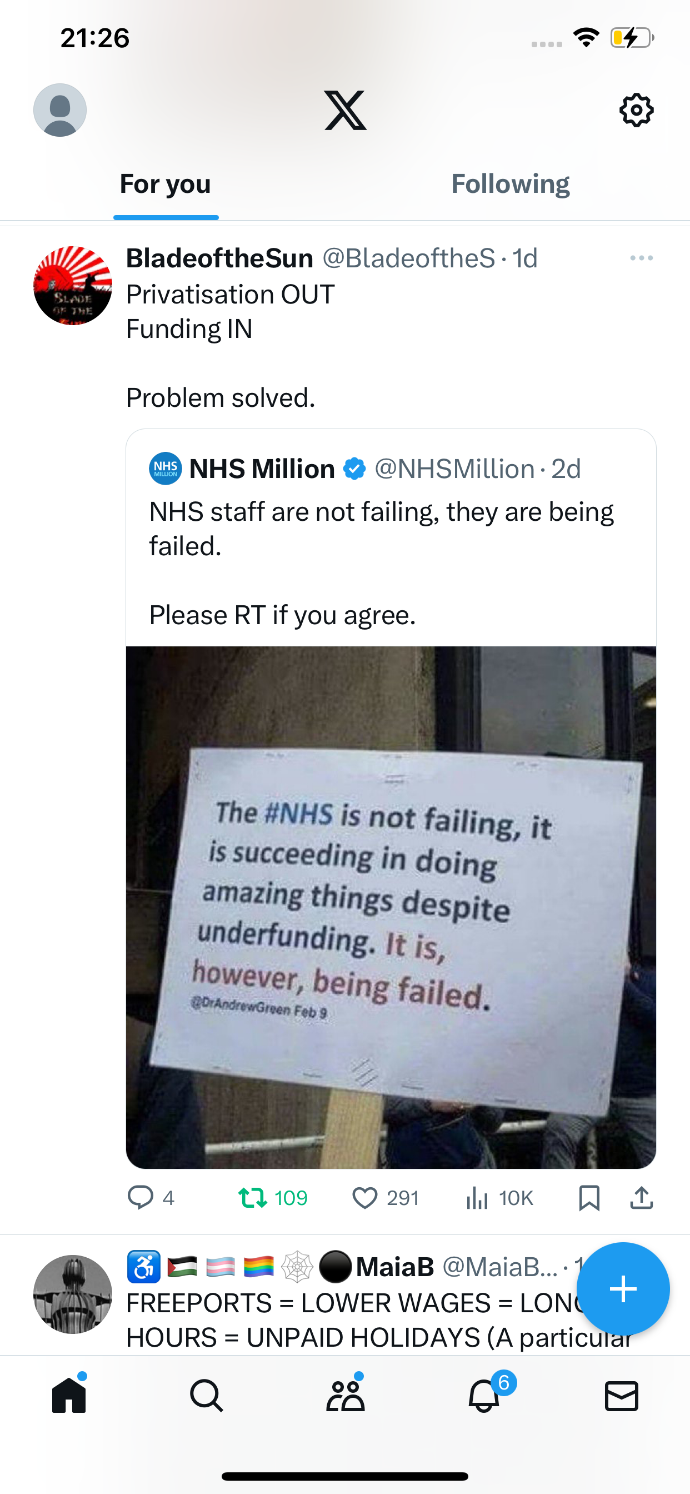Screen dimensions: 690x1494
Task: Bookmark BladeoftheSun's post
Action: 589,1198
